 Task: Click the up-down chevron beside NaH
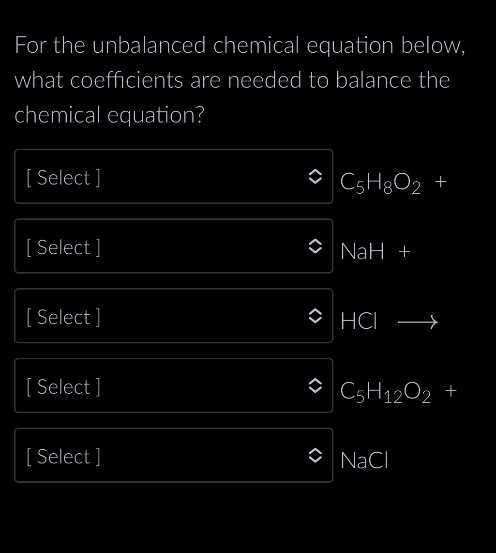[x=315, y=246]
